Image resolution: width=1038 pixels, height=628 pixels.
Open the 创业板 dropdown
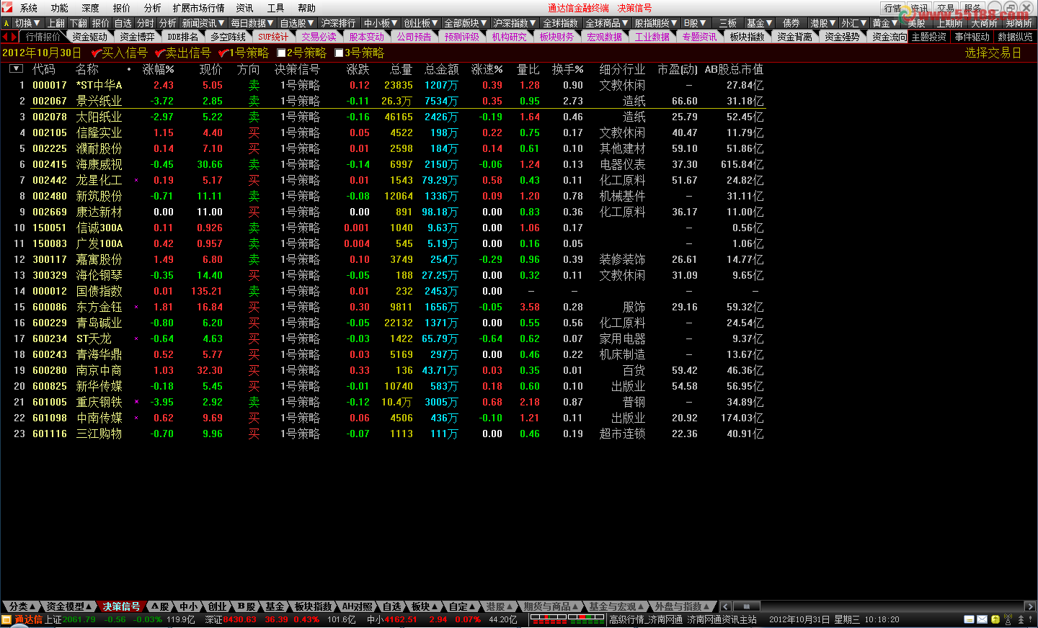[x=422, y=23]
